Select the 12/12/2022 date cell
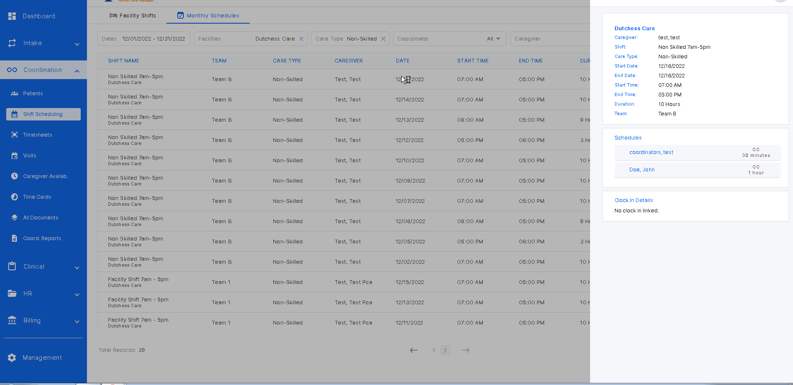Viewport: 793px width, 385px height. pos(410,140)
